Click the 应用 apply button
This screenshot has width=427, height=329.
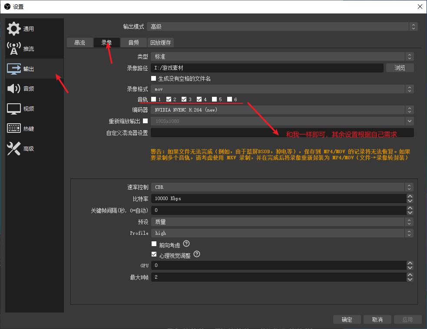[x=407, y=319]
